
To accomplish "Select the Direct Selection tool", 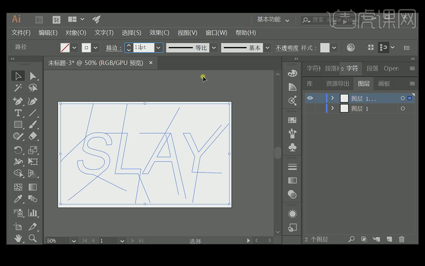I will tap(33, 76).
